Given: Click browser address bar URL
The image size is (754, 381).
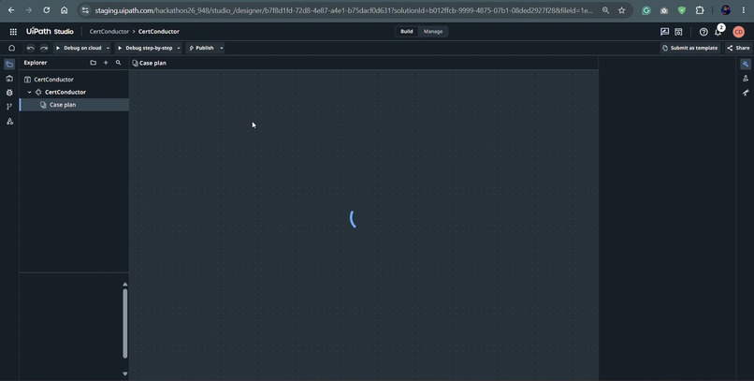Looking at the screenshot, I should [x=343, y=10].
